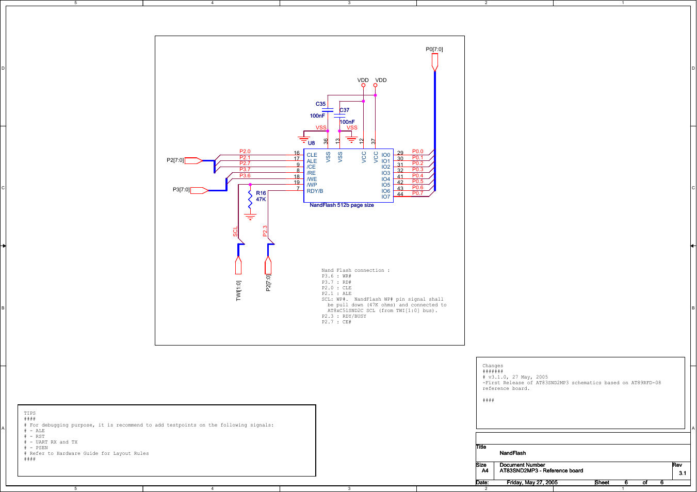The image size is (697, 492).
Task: Select the ALE pin label on U8
Action: (x=312, y=161)
